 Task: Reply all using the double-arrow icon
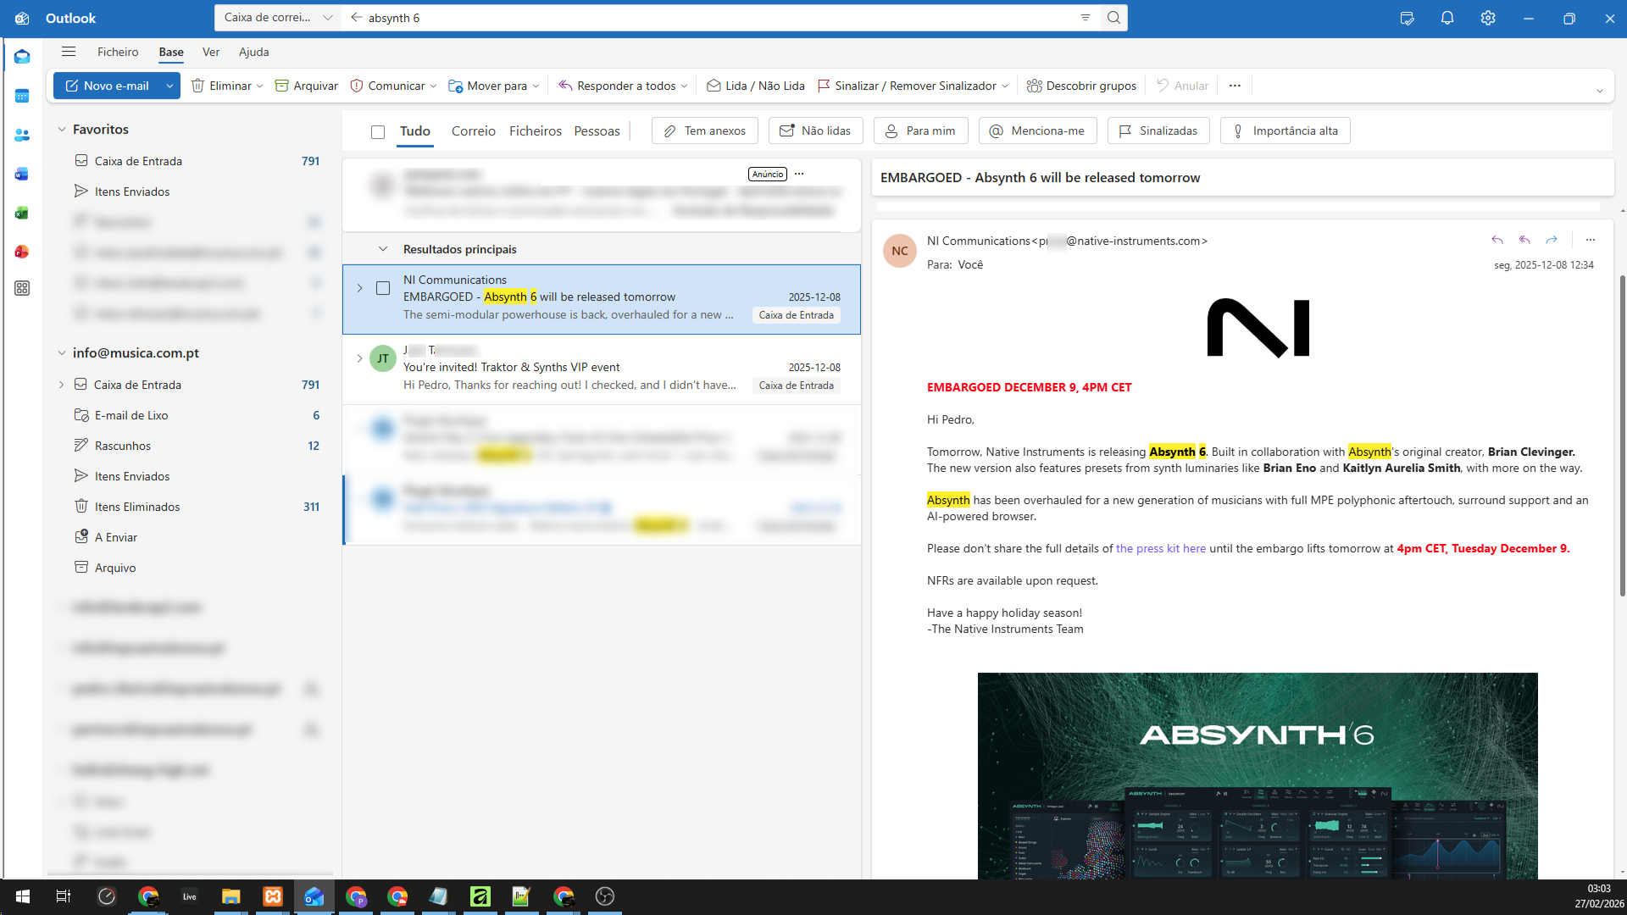point(1524,241)
